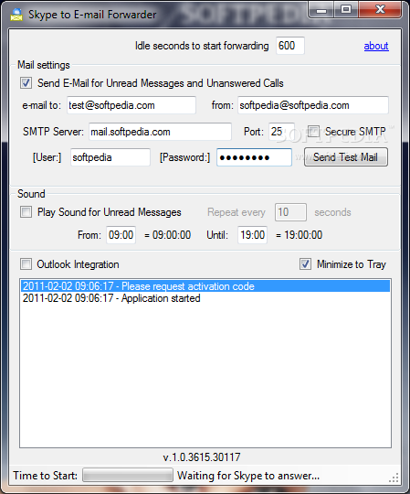Screen dimensions: 410x494
Task: Uncheck the Minimize to Tray checkbox
Action: 305,264
